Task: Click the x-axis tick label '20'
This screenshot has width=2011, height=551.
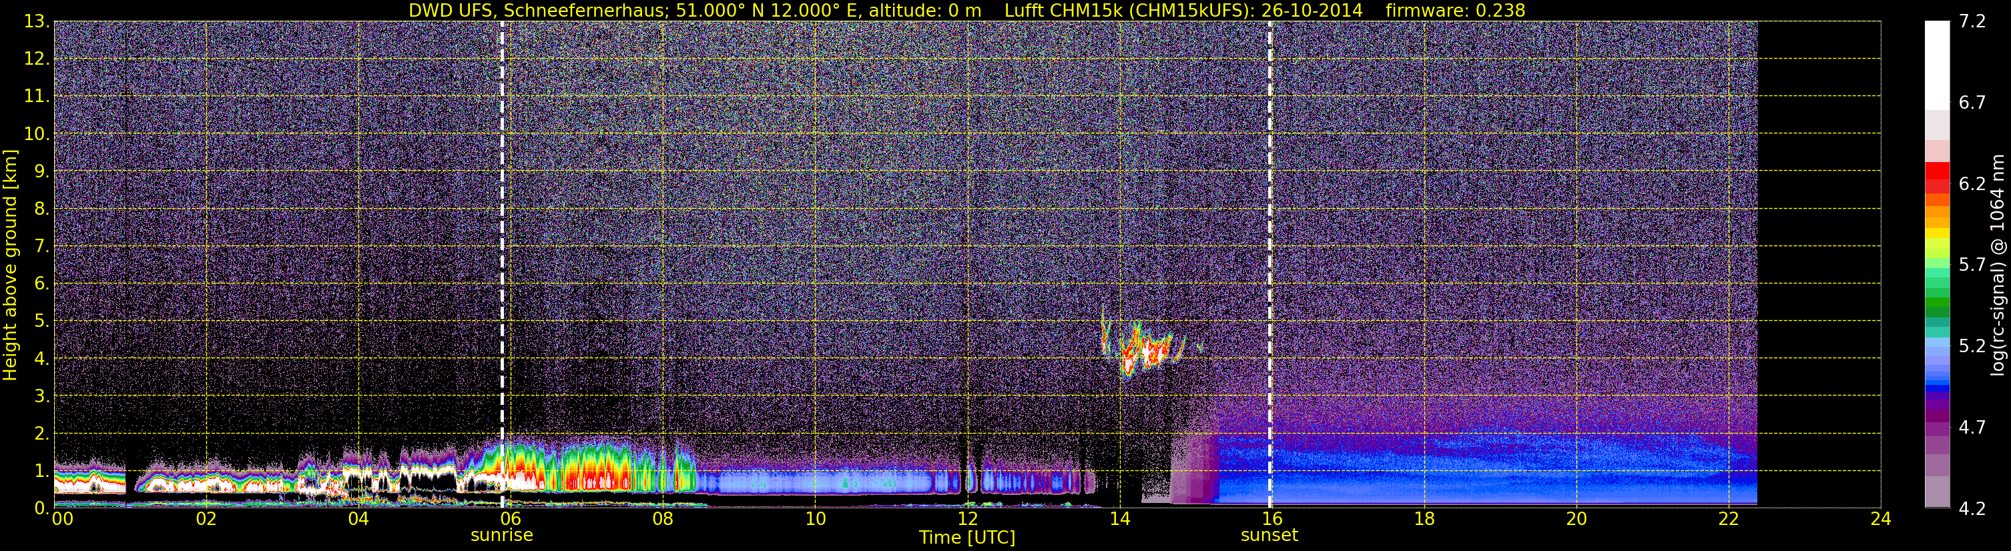Action: click(1576, 519)
